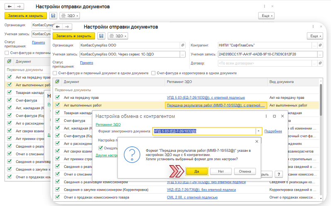Screen dimensions: 331x206
Task: Close the format confirmation message box
Action: point(257,141)
